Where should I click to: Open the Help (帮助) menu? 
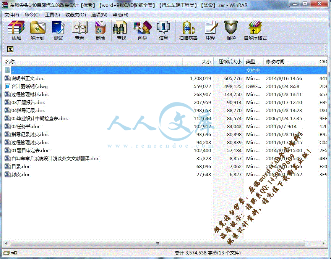[120, 15]
